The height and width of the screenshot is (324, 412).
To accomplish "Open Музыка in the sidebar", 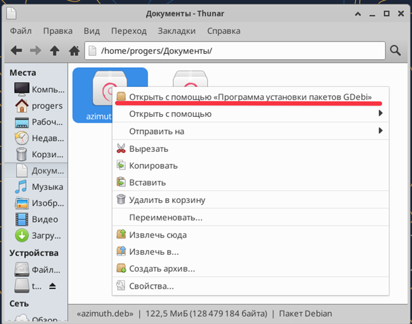I will coord(36,187).
